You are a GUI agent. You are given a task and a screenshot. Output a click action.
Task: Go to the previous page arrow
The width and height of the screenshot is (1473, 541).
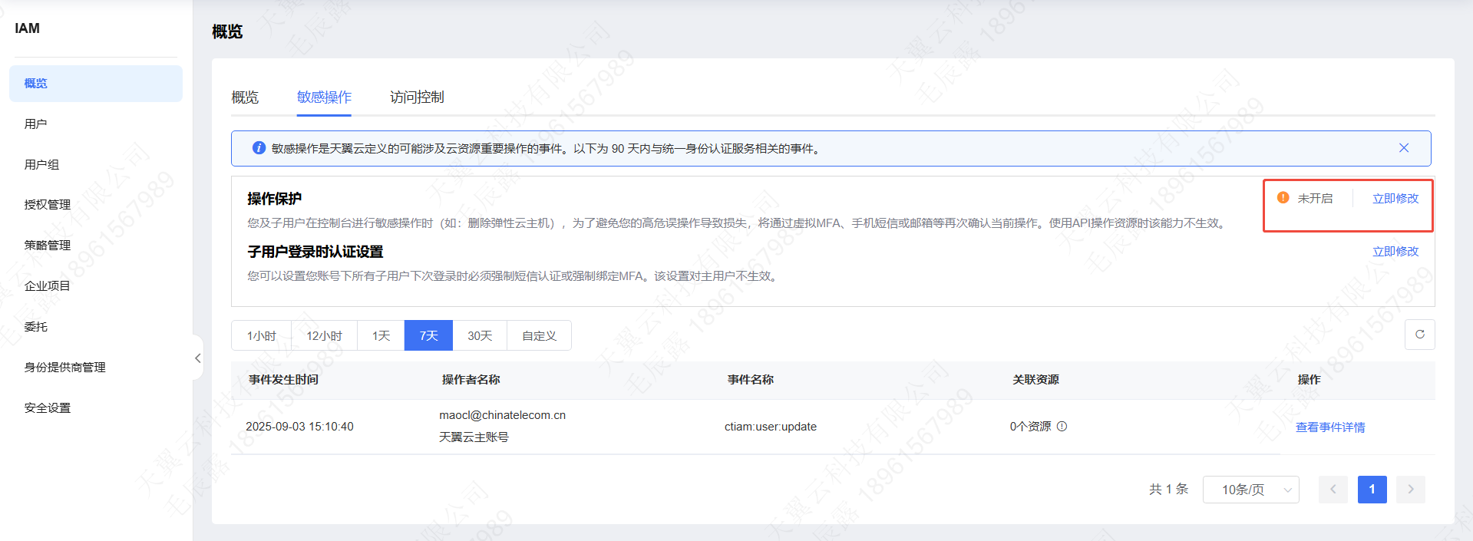1333,490
